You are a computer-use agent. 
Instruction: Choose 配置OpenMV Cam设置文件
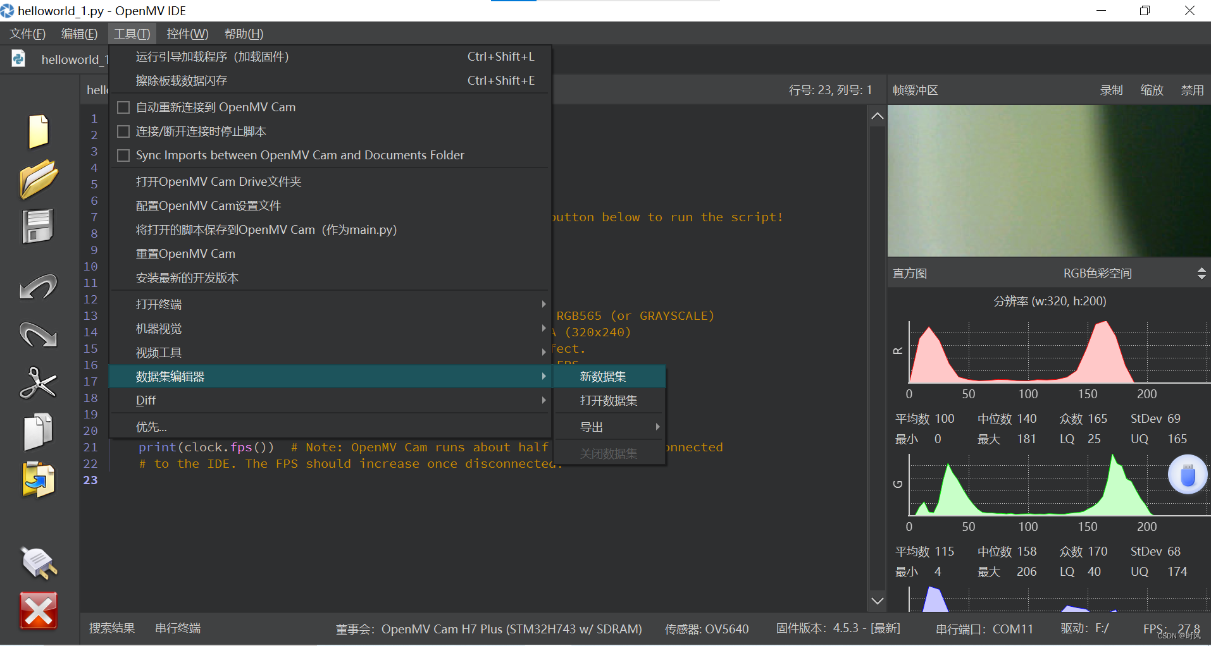pyautogui.click(x=330, y=206)
